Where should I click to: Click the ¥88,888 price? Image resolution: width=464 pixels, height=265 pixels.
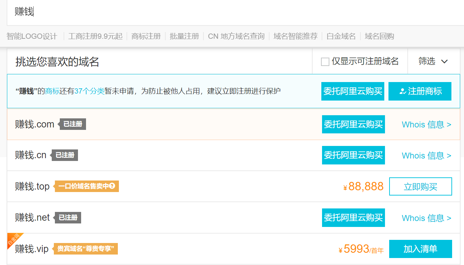[363, 186]
